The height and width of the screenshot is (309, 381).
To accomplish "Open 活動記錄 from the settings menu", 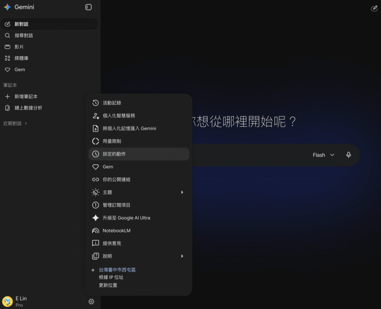I will coord(139,103).
